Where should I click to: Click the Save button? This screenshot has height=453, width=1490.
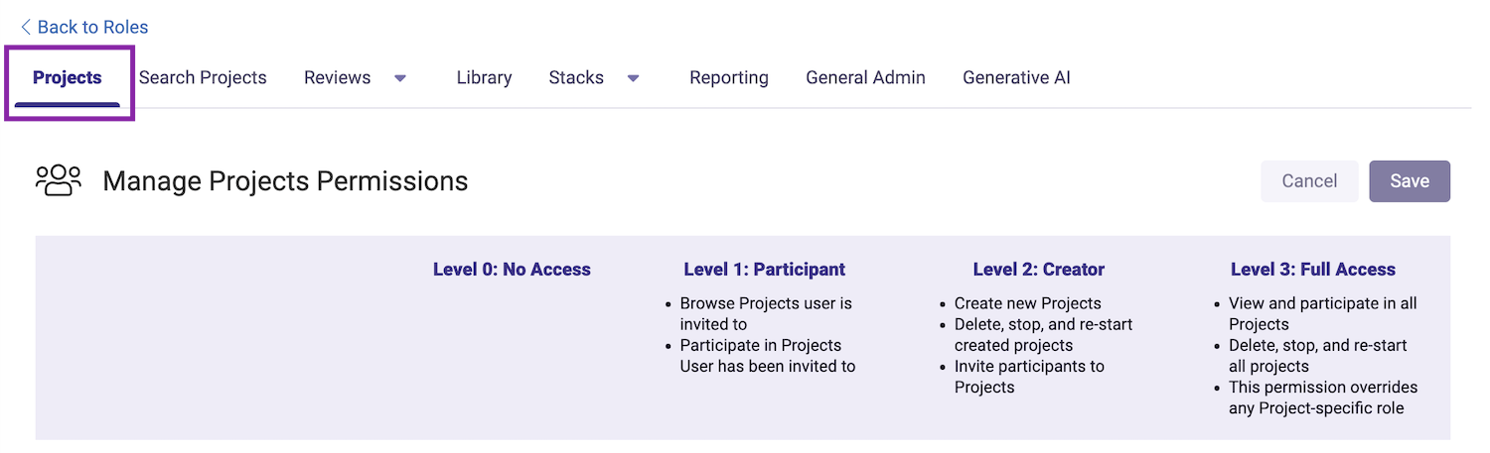pos(1410,181)
